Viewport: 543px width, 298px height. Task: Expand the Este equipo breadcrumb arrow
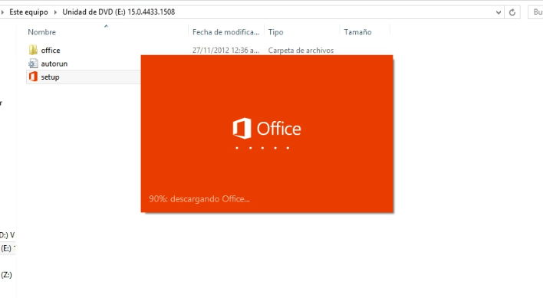2,12
